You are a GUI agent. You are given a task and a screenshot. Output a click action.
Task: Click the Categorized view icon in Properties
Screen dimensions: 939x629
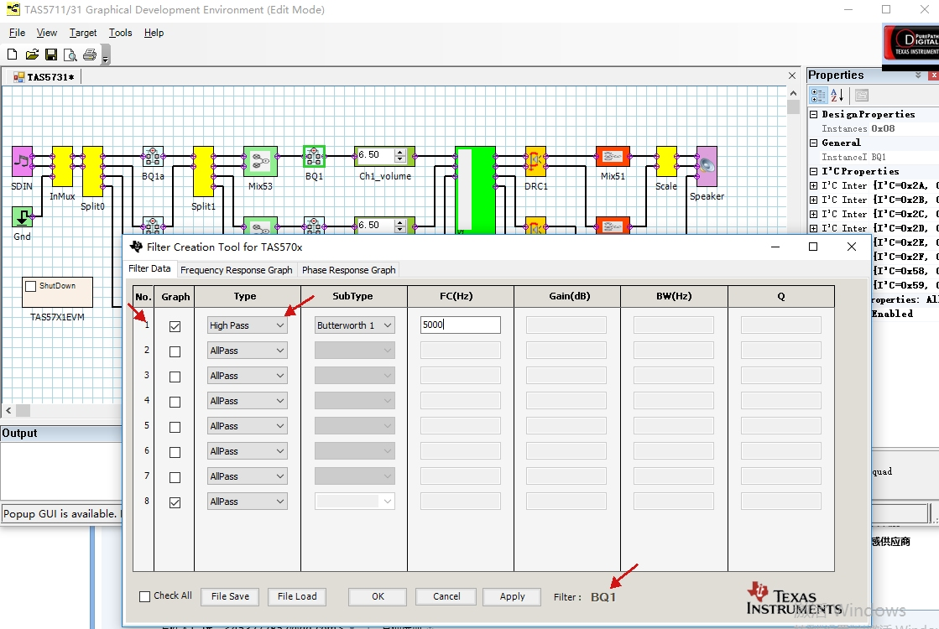(818, 95)
